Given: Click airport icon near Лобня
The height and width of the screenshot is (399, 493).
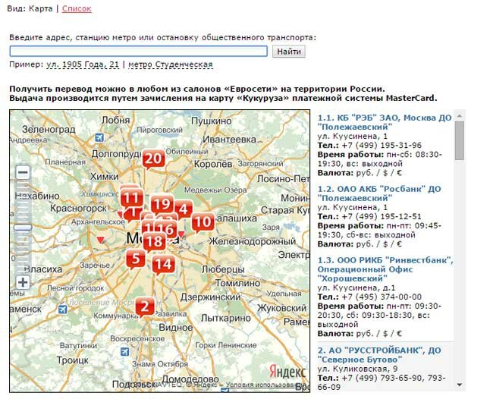Looking at the screenshot, I should point(99,137).
